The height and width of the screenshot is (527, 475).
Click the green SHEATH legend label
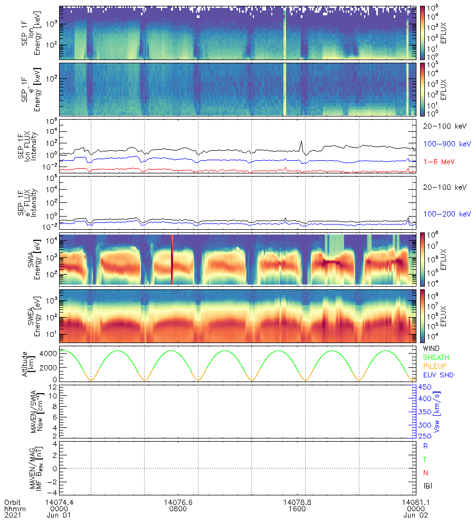pos(434,358)
